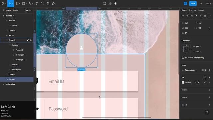Switch to the Layers tab
Image resolution: width=213 pixels, height=120 pixels.
(8, 10)
